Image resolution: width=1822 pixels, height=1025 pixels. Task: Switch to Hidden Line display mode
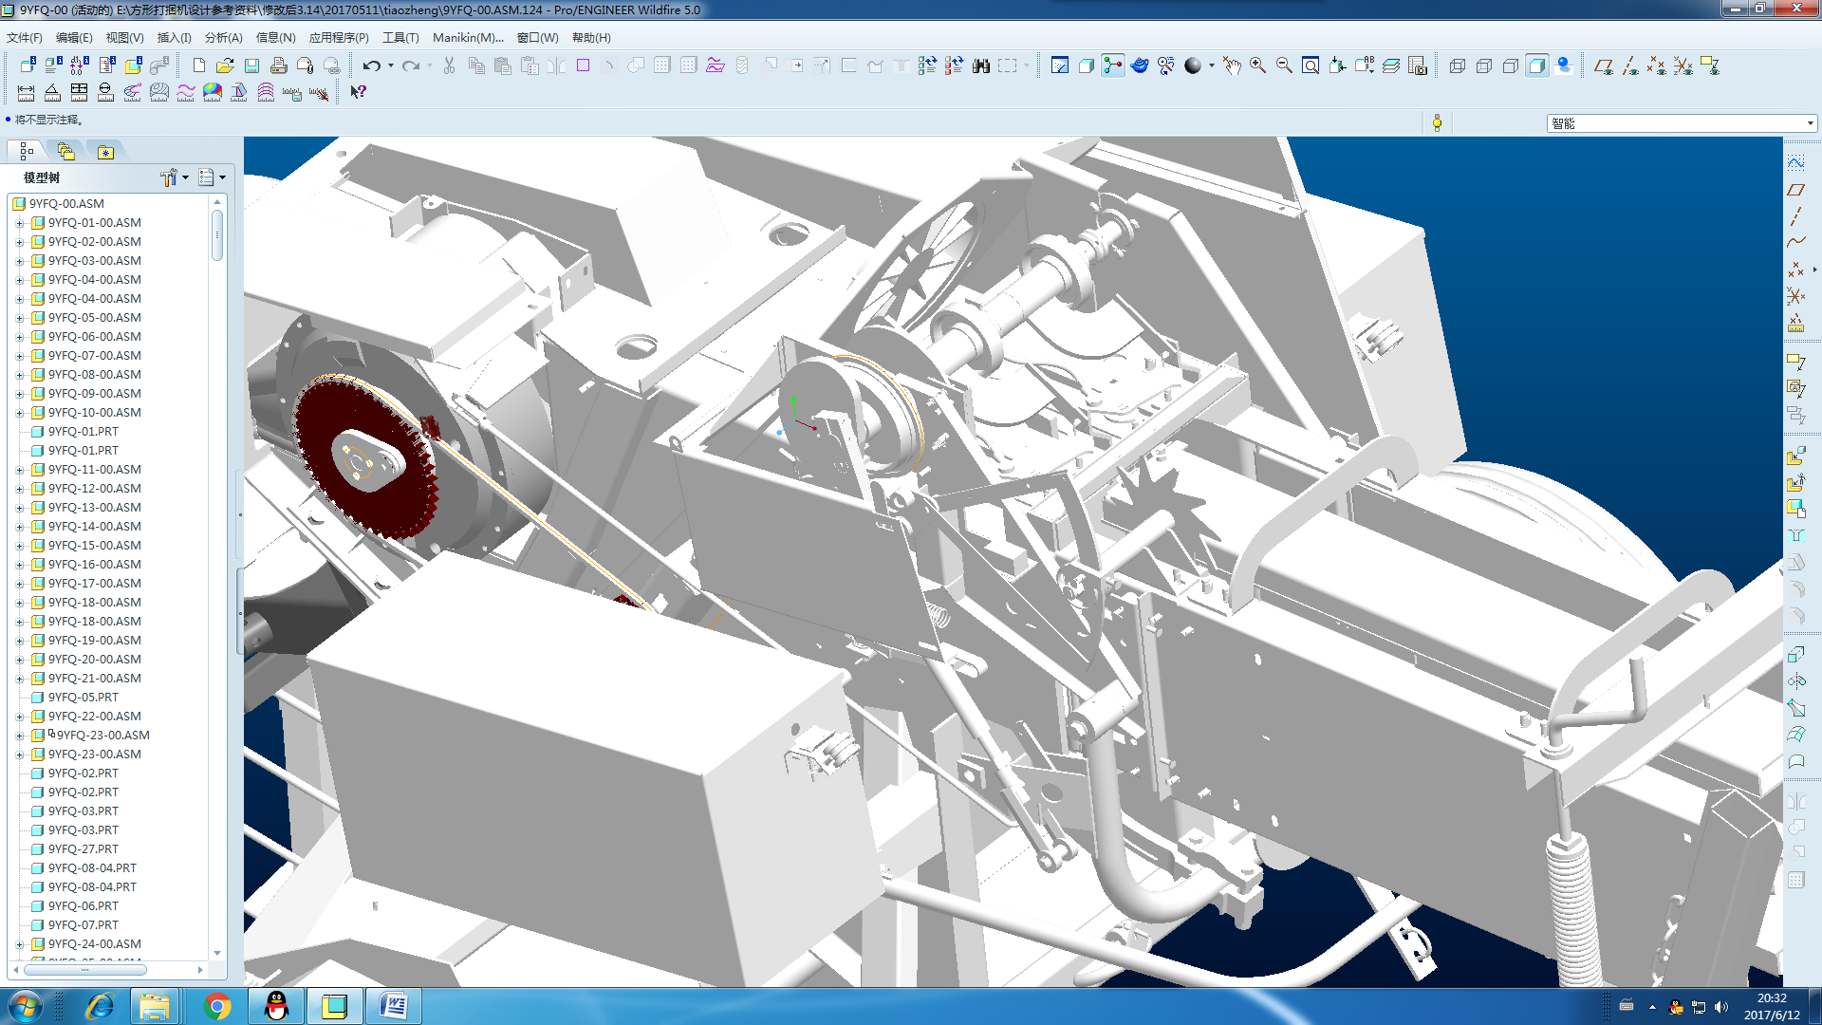pos(1484,65)
